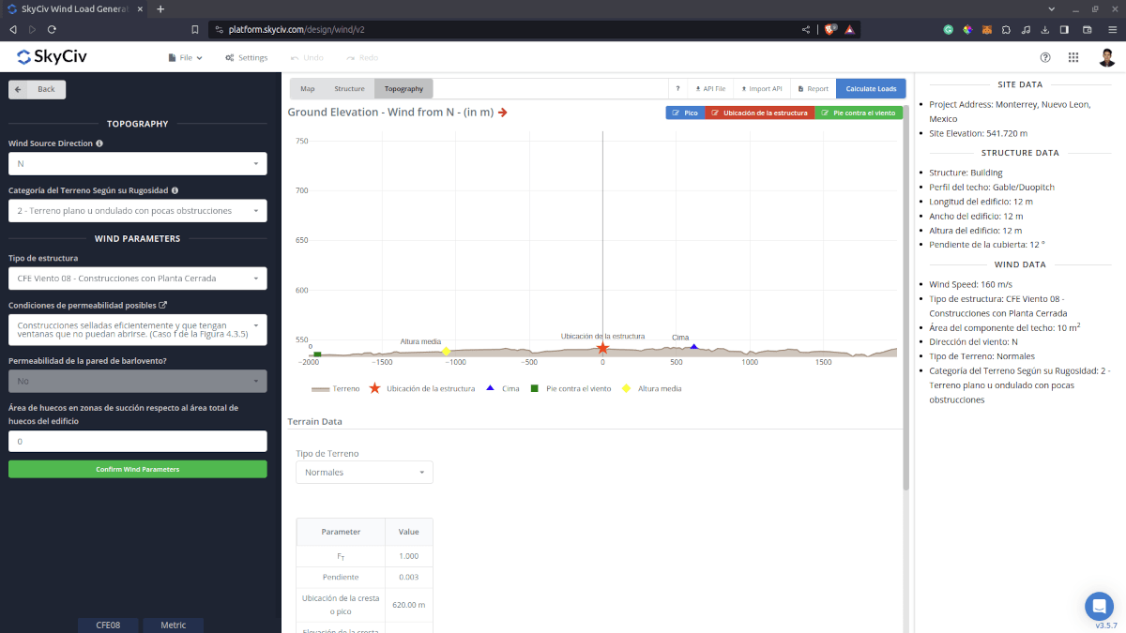Open the chat support bubble
This screenshot has width=1126, height=633.
tap(1098, 605)
